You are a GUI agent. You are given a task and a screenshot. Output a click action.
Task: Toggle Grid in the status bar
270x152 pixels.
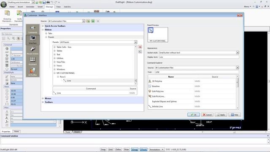111,149
